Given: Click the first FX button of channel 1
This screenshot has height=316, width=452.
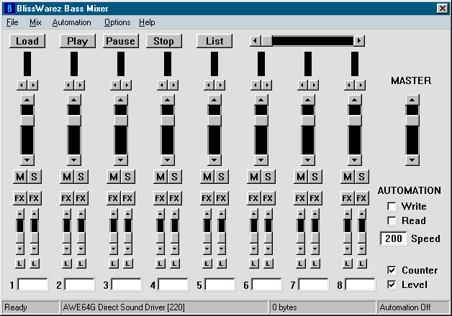Looking at the screenshot, I should click(20, 198).
